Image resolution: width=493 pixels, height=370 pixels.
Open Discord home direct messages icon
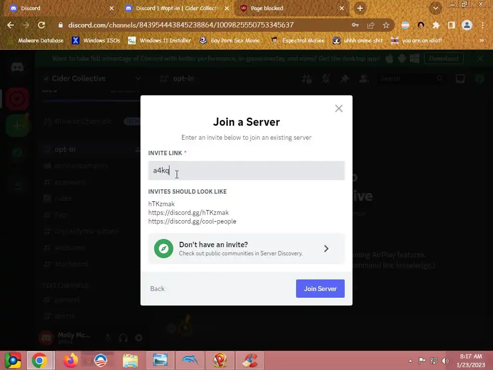tap(17, 67)
